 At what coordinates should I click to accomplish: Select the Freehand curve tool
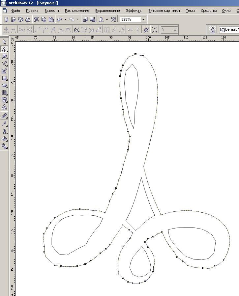click(4, 64)
